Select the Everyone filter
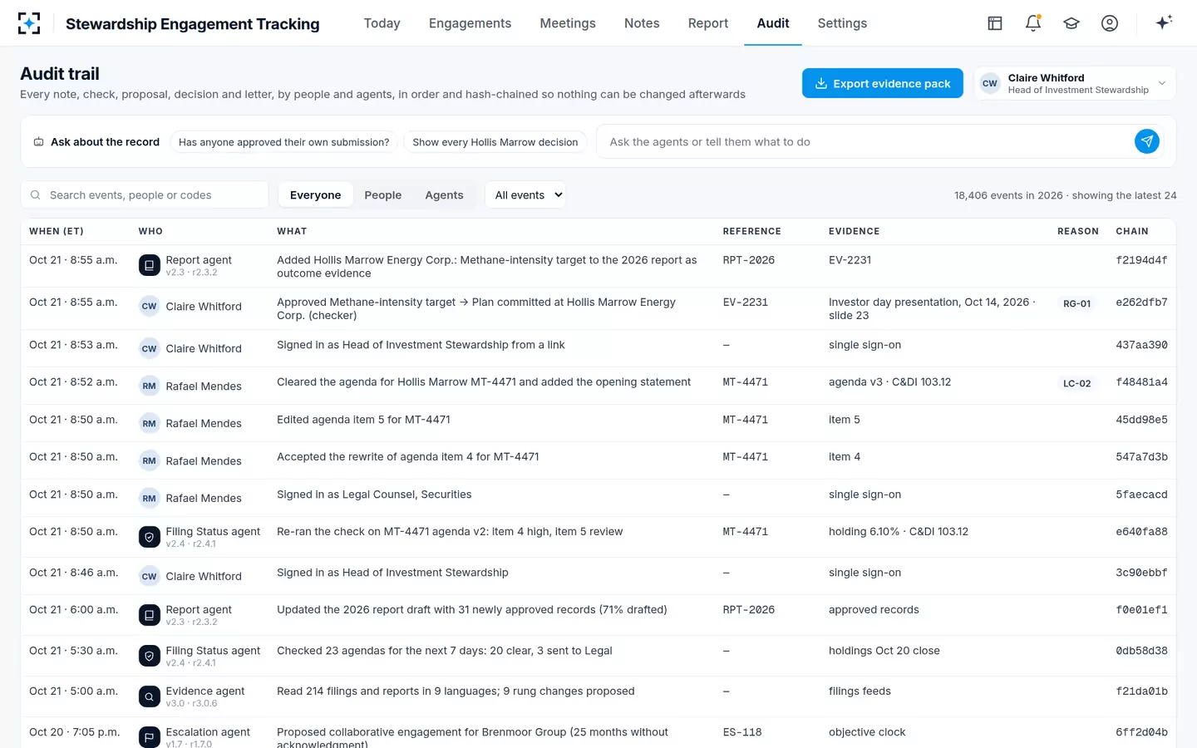This screenshot has width=1197, height=748. [x=315, y=194]
